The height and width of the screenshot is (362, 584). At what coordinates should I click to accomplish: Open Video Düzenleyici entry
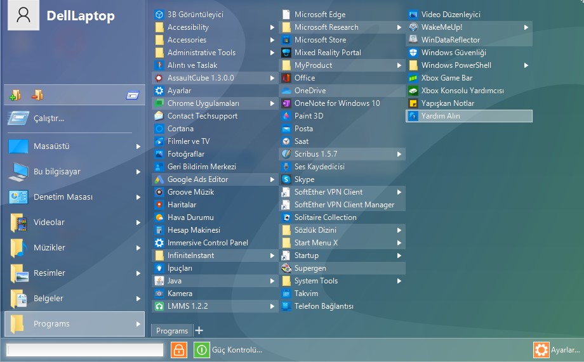[x=469, y=15]
